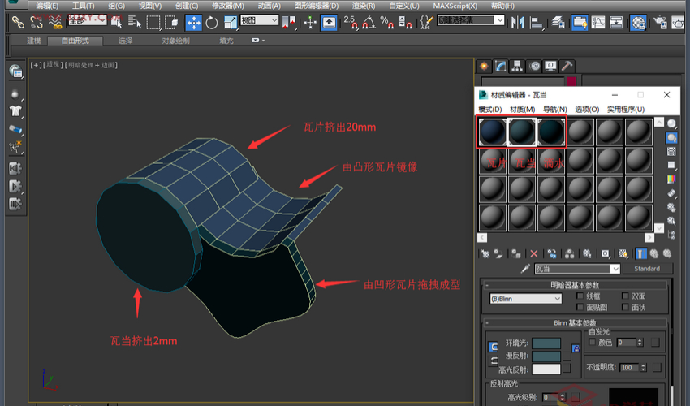Viewport: 690px width, 406px height.
Task: Toggle material editor Background checker icon
Action: [671, 152]
